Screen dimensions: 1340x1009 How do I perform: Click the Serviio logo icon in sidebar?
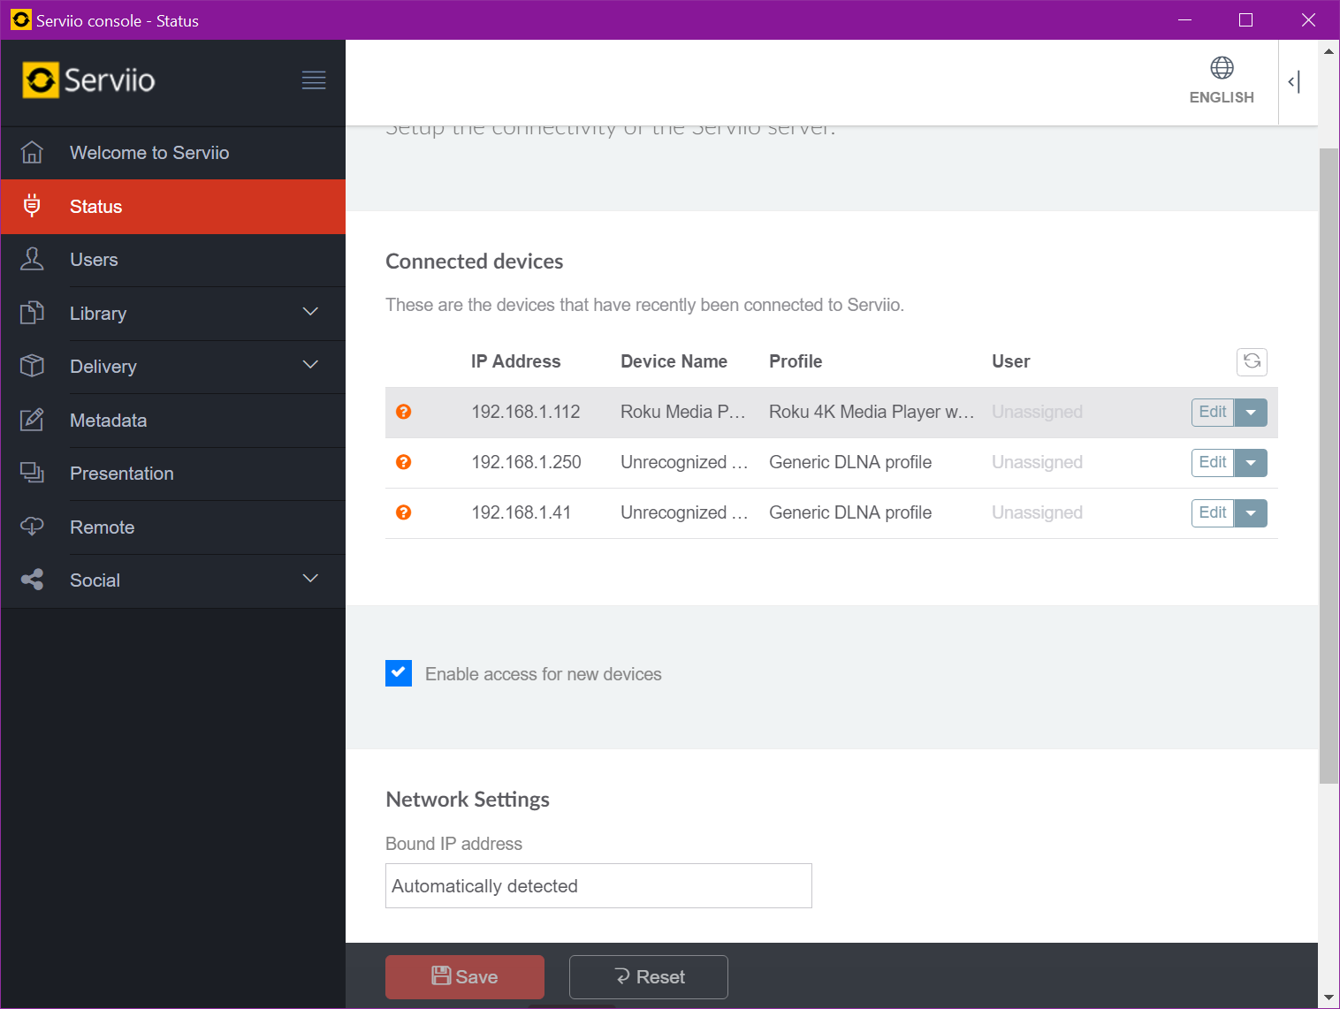point(41,80)
